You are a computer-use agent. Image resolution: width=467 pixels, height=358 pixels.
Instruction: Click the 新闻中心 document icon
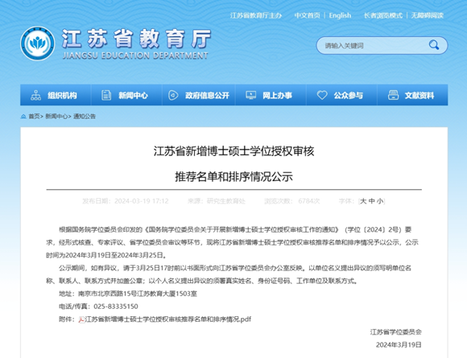coord(106,95)
